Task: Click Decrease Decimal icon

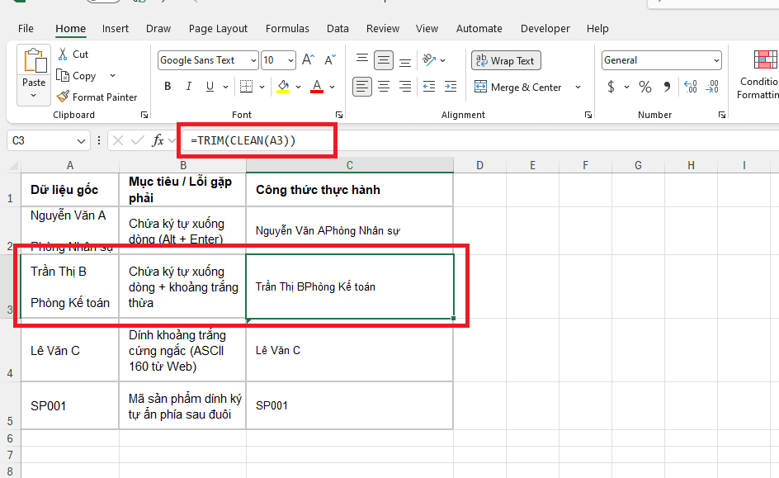Action: click(712, 87)
